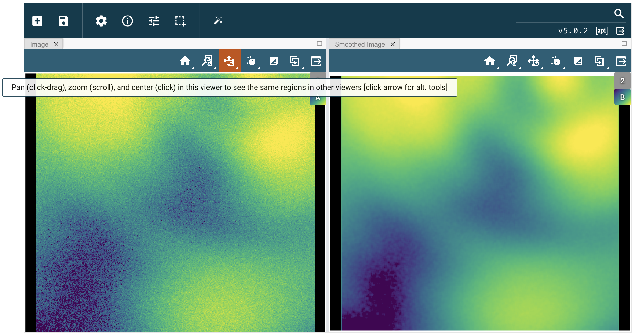
Task: Click the add data plus icon
Action: point(37,21)
